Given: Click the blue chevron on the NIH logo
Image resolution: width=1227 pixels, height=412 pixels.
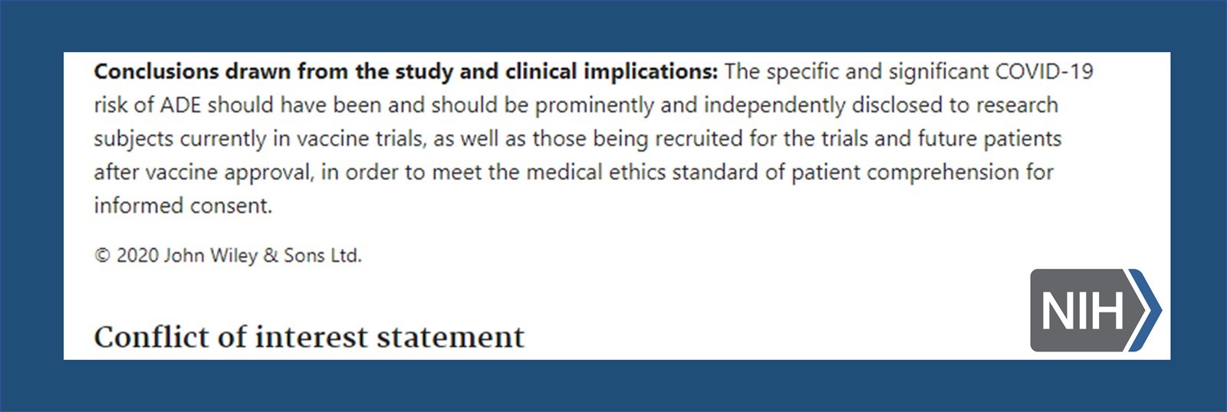Looking at the screenshot, I should point(1147,310).
